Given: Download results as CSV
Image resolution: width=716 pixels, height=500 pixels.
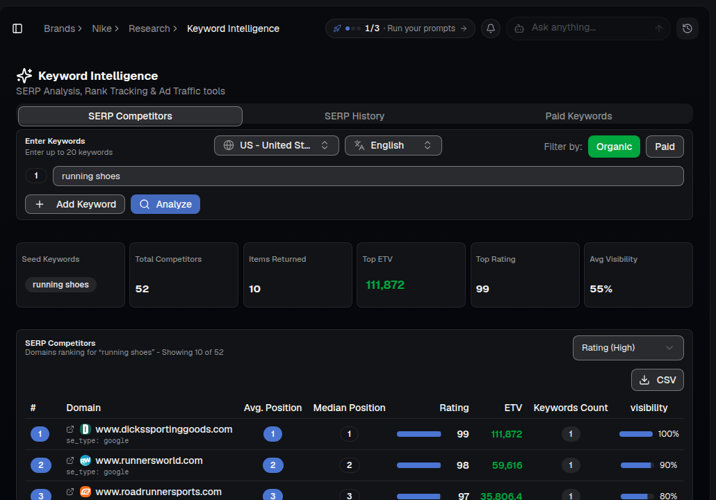Looking at the screenshot, I should click(x=657, y=380).
